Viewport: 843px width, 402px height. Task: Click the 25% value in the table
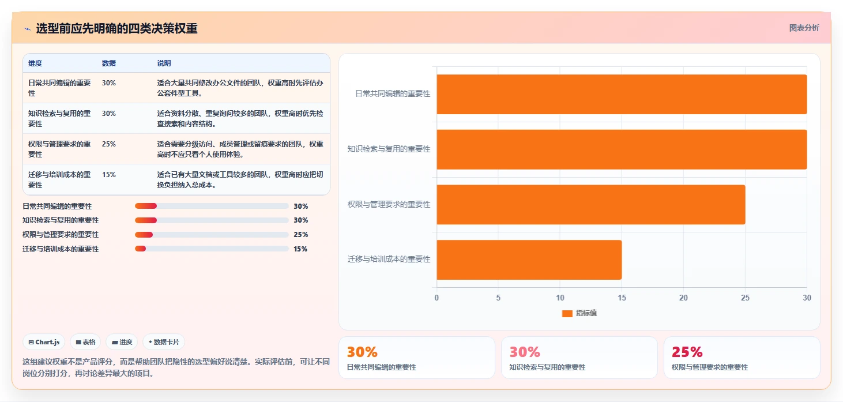tap(109, 144)
